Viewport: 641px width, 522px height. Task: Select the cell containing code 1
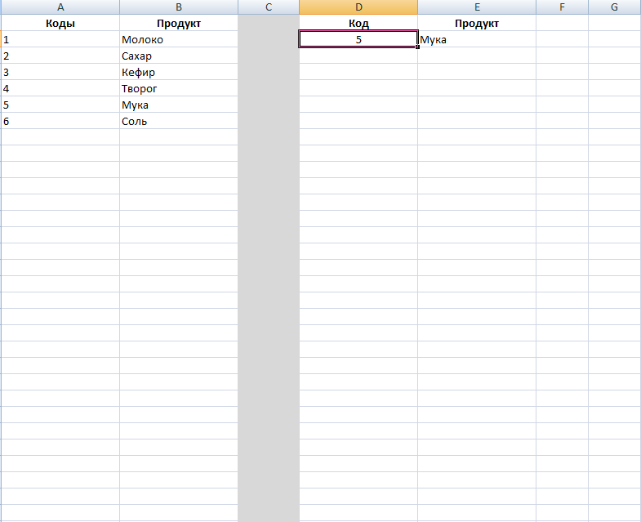pyautogui.click(x=60, y=39)
